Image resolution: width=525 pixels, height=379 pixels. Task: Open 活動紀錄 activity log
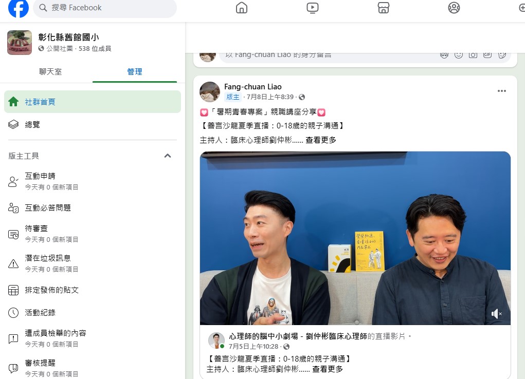[x=93, y=312]
